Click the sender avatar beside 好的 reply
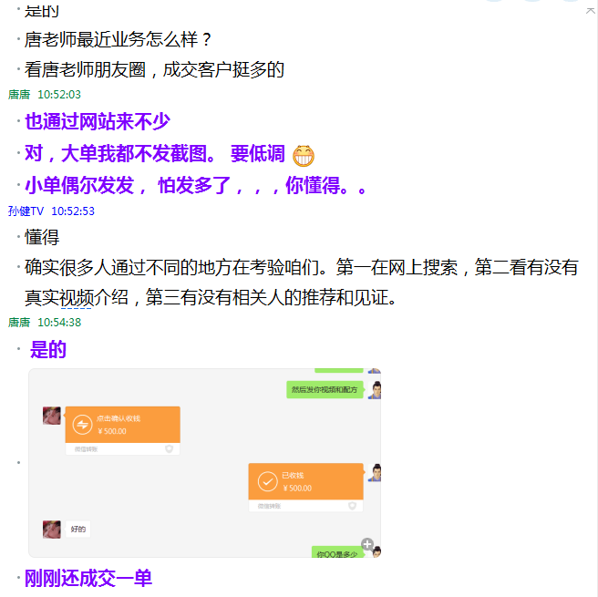This screenshot has height=597, width=598. point(51,530)
